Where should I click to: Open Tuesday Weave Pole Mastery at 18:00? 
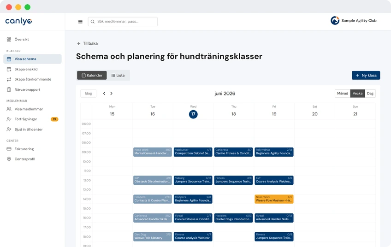(153, 236)
